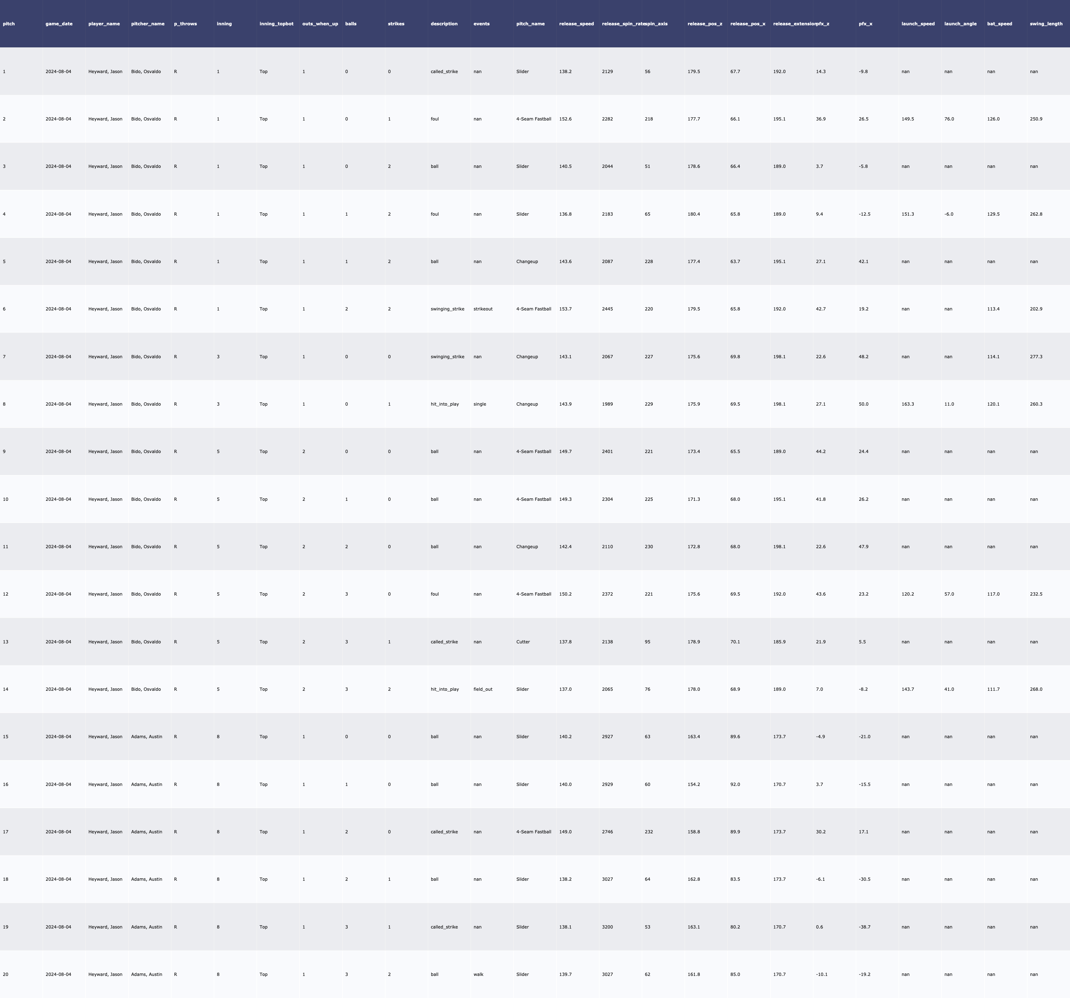
Task: Click the pitch_name column header
Action: click(530, 24)
